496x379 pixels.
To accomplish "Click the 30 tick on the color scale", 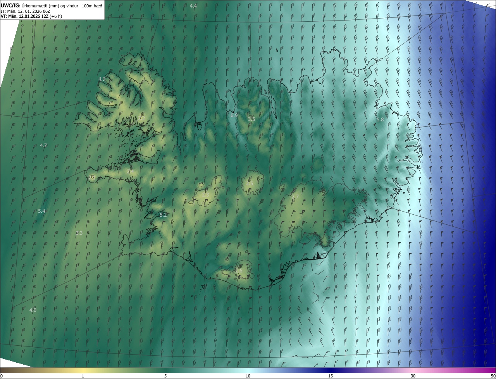I will click(x=413, y=376).
